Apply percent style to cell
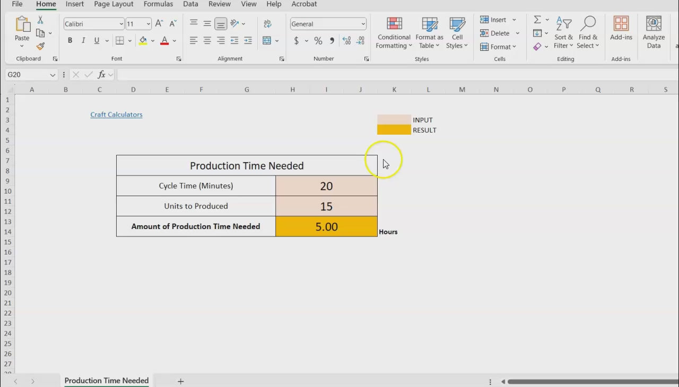The height and width of the screenshot is (387, 679). pos(318,41)
